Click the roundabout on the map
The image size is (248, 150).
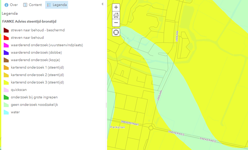(151, 128)
